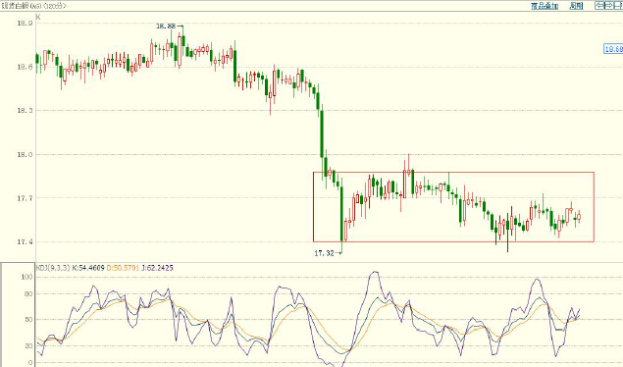Image resolution: width=623 pixels, height=367 pixels.
Task: Click the low label 17.32
Action: coord(324,253)
